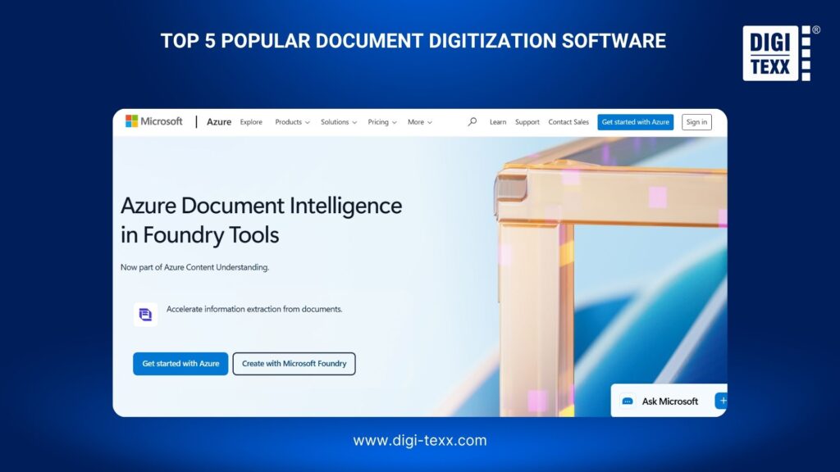The image size is (840, 472).
Task: Expand the Pricing dropdown
Action: (382, 122)
